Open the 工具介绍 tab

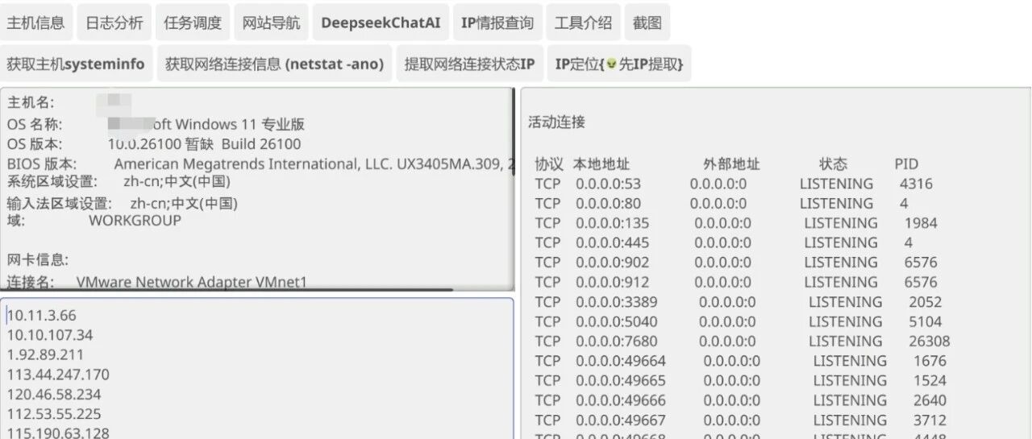[583, 23]
